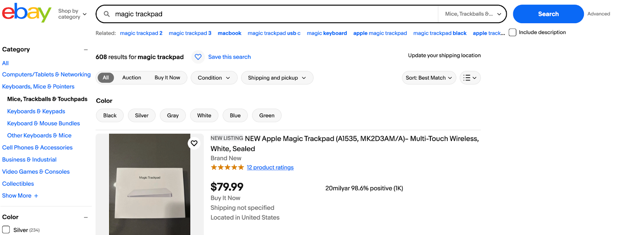Open the Shop by category dropdown
Screen dimensions: 617x235
click(x=72, y=14)
